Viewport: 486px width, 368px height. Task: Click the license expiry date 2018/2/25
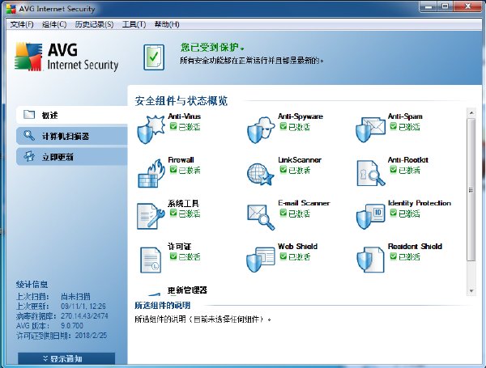point(91,336)
